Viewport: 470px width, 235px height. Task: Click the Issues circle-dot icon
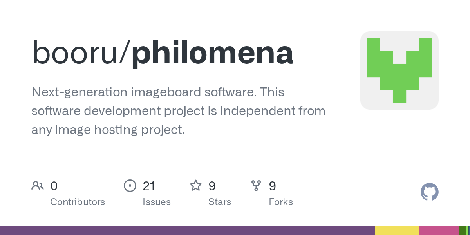[x=130, y=186]
